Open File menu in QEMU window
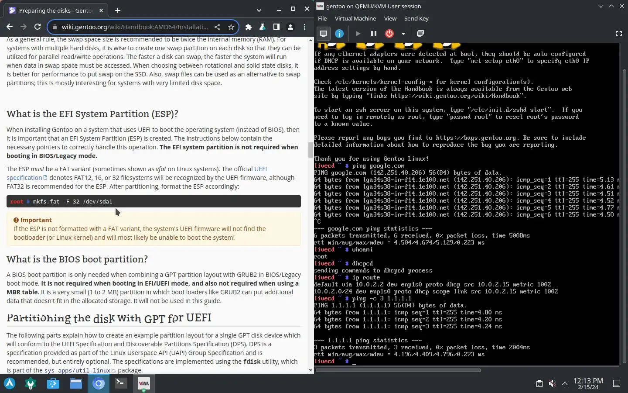 [x=322, y=18]
